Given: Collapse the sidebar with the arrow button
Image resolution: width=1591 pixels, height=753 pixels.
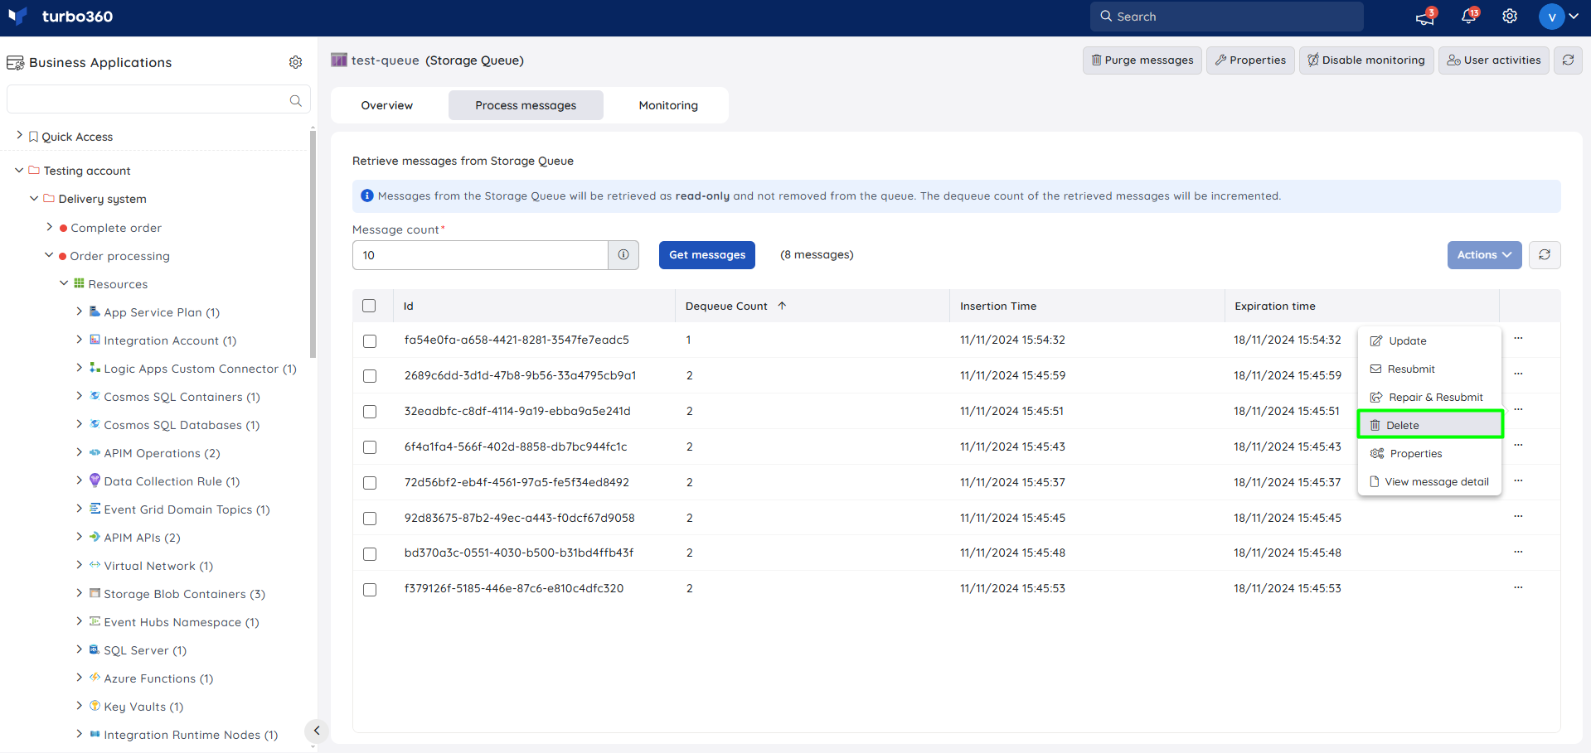Looking at the screenshot, I should point(316,731).
